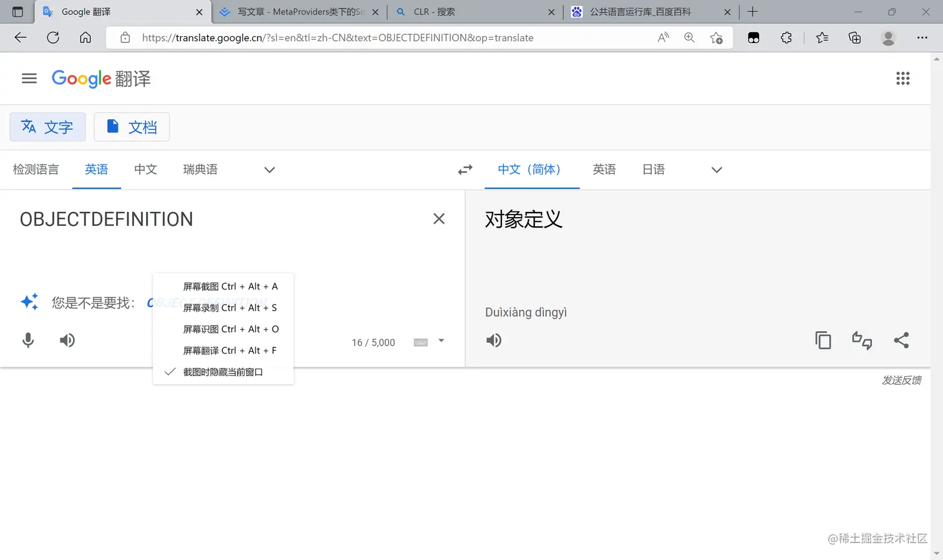This screenshot has width=943, height=560.
Task: Start voice input with the microphone
Action: (x=28, y=340)
